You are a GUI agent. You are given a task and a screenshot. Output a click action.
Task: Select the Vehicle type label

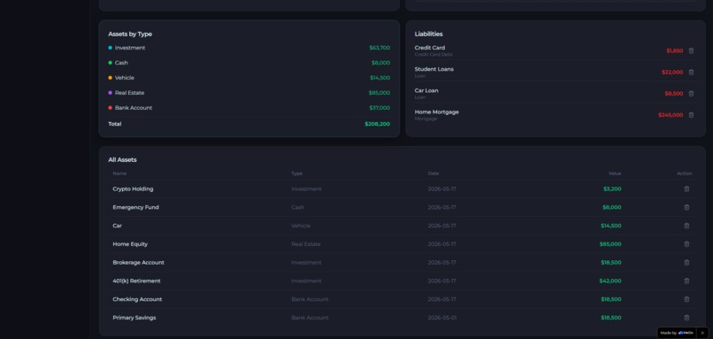coord(125,78)
